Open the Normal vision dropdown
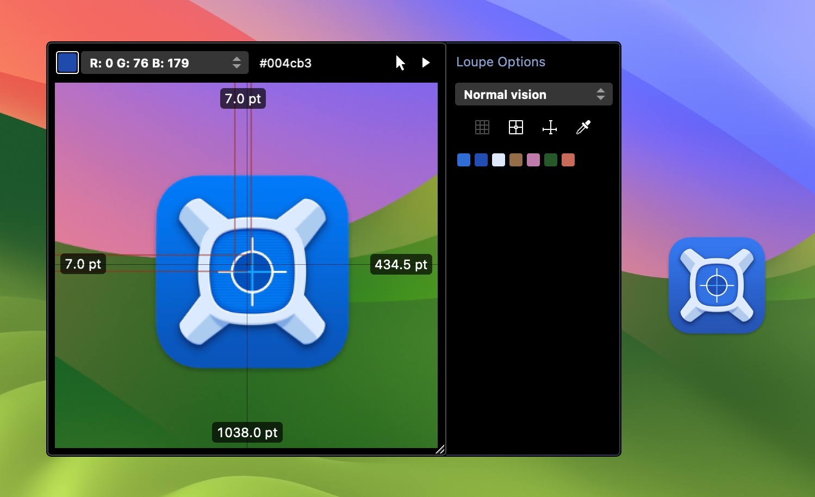The image size is (815, 497). (x=533, y=95)
